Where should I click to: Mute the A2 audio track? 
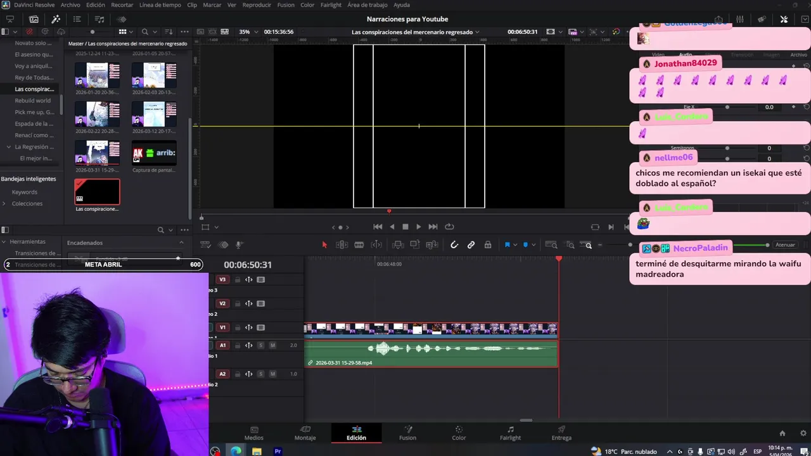pos(272,374)
